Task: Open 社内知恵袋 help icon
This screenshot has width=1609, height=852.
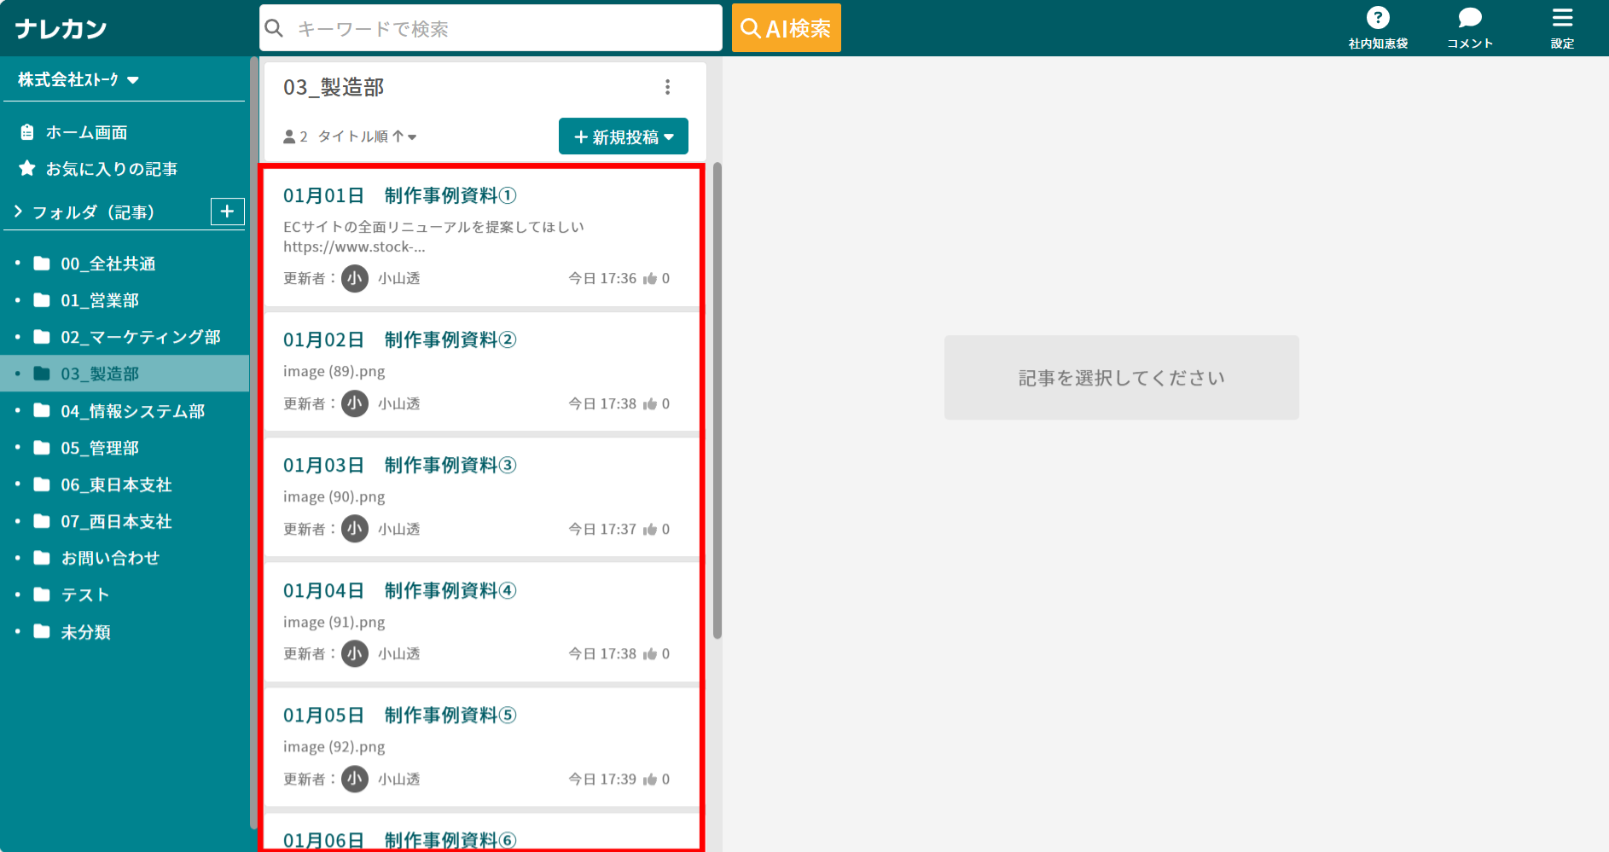Action: click(x=1379, y=17)
